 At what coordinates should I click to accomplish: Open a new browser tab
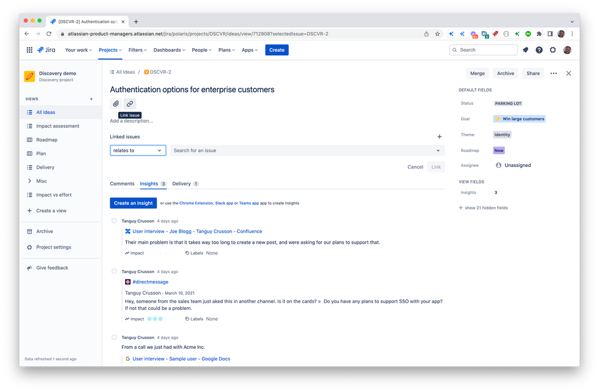(136, 22)
